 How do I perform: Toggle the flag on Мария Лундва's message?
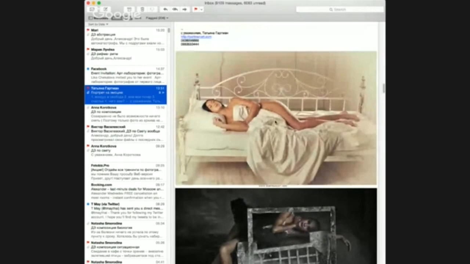click(x=88, y=49)
